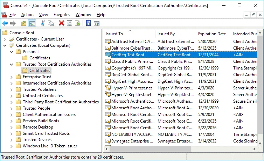Toggle Show/Hide Console Tree toolbar icon
The width and height of the screenshot is (264, 161).
click(32, 23)
